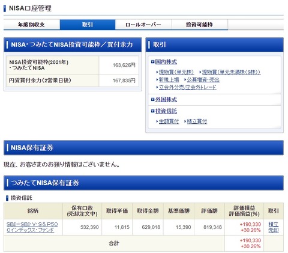Open the 年度別収支 tab
This screenshot has width=288, height=253.
(32, 25)
